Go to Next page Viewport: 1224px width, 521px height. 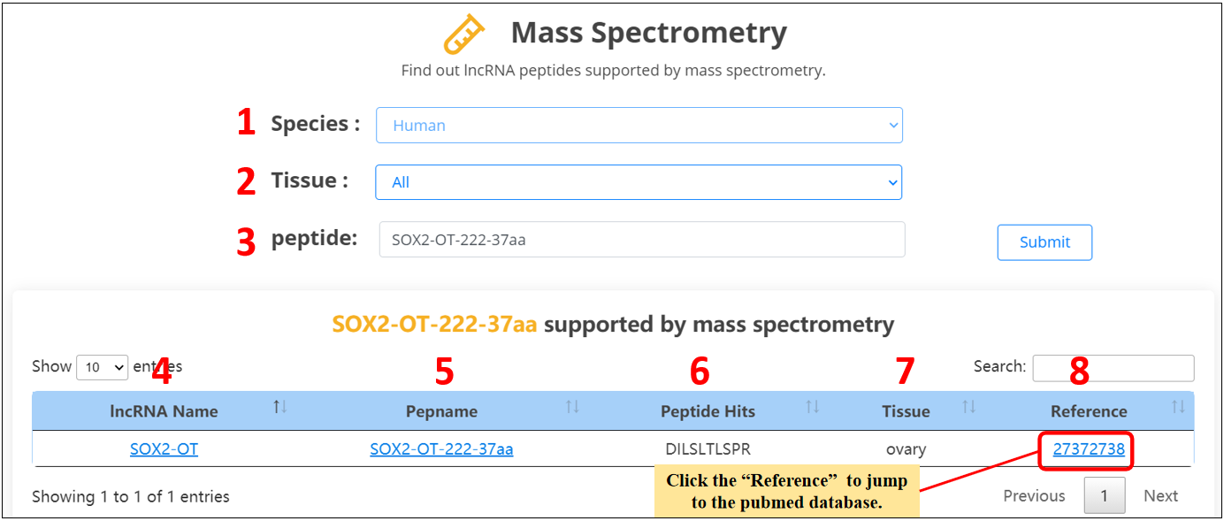pyautogui.click(x=1160, y=496)
